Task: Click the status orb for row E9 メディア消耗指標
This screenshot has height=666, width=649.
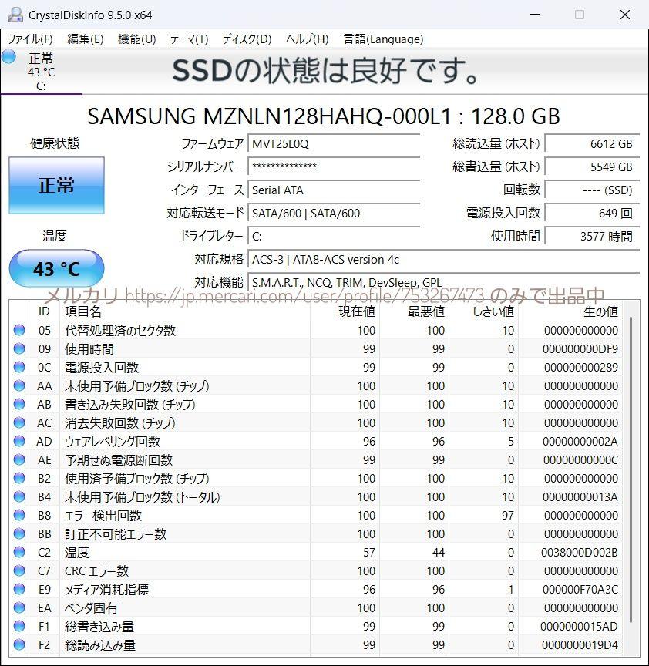Action: click(x=19, y=589)
